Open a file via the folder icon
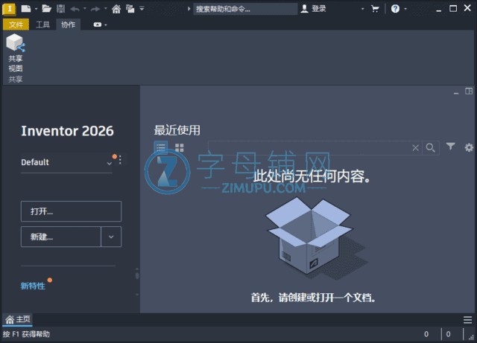Image resolution: width=477 pixels, height=343 pixels. point(46,8)
